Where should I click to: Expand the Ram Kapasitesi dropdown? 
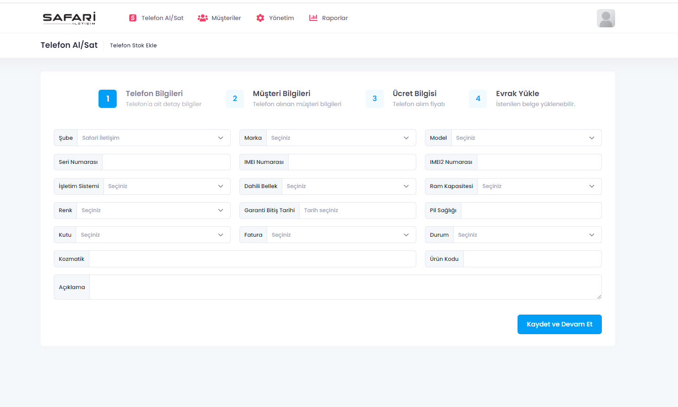pyautogui.click(x=539, y=186)
